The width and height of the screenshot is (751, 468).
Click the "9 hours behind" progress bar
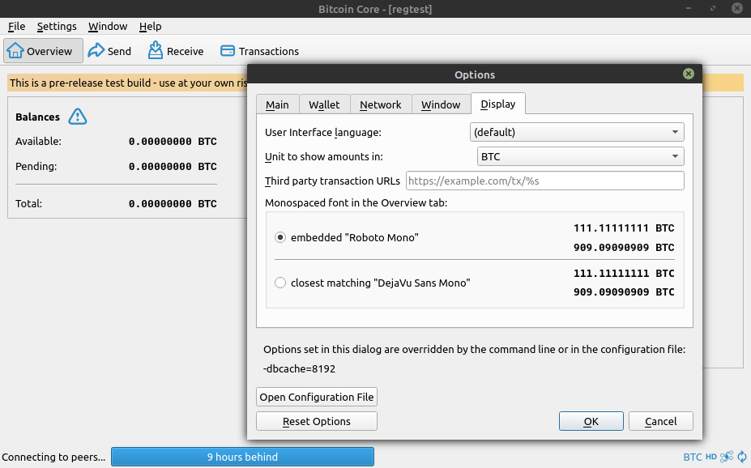pos(242,457)
